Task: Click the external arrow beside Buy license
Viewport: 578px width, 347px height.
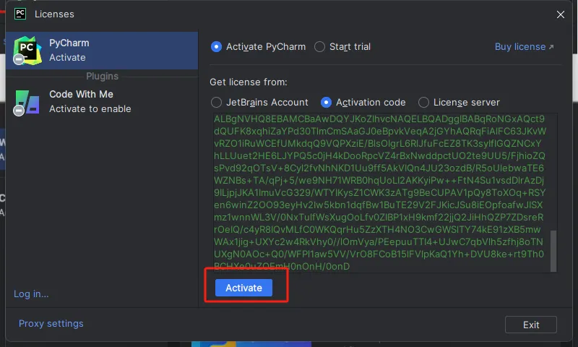Action: [551, 47]
